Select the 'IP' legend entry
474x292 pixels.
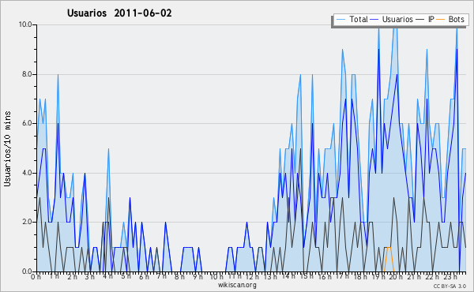(x=425, y=19)
